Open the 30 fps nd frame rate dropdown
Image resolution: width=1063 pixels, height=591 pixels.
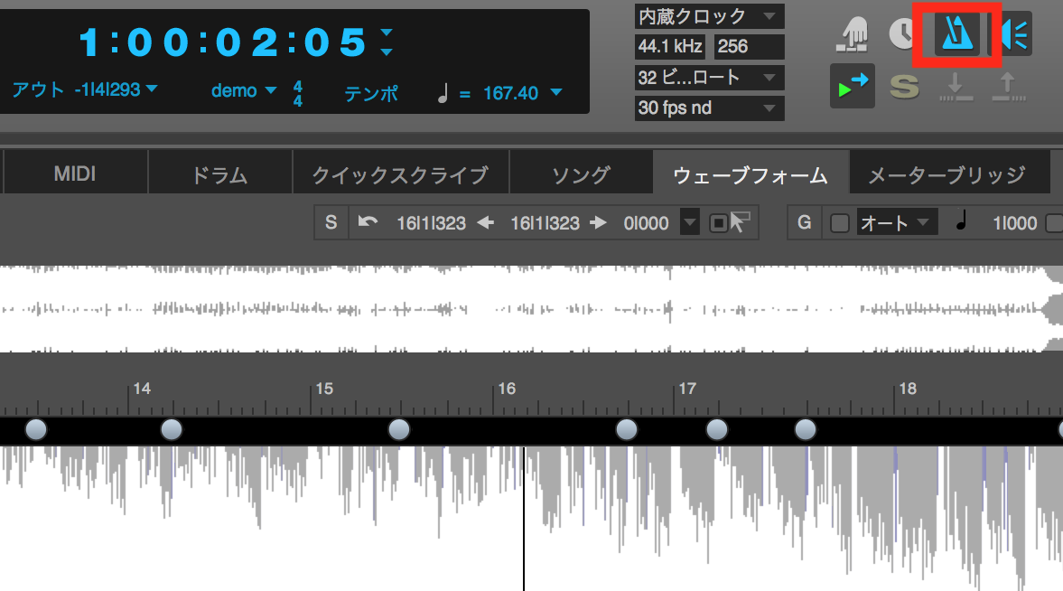click(x=709, y=108)
